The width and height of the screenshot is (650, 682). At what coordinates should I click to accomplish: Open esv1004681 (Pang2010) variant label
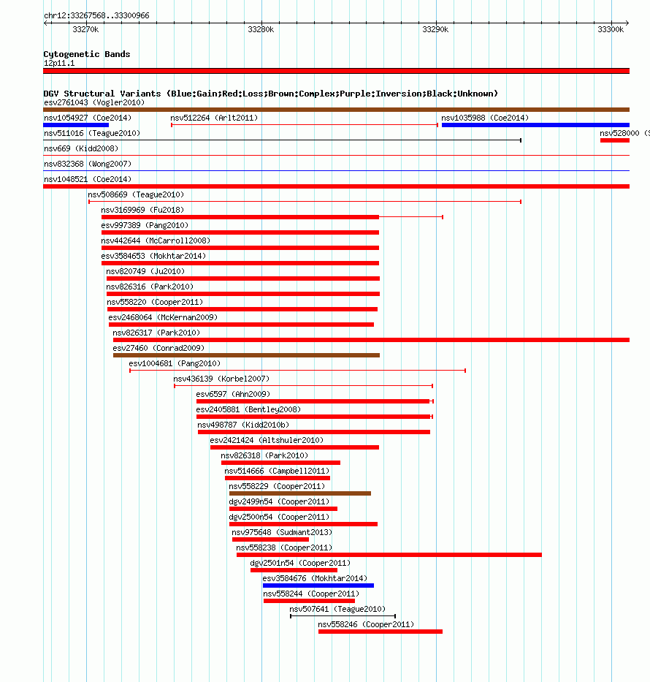175,363
